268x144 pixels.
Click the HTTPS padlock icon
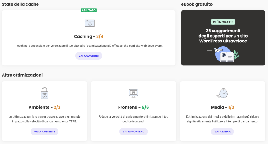point(44,93)
